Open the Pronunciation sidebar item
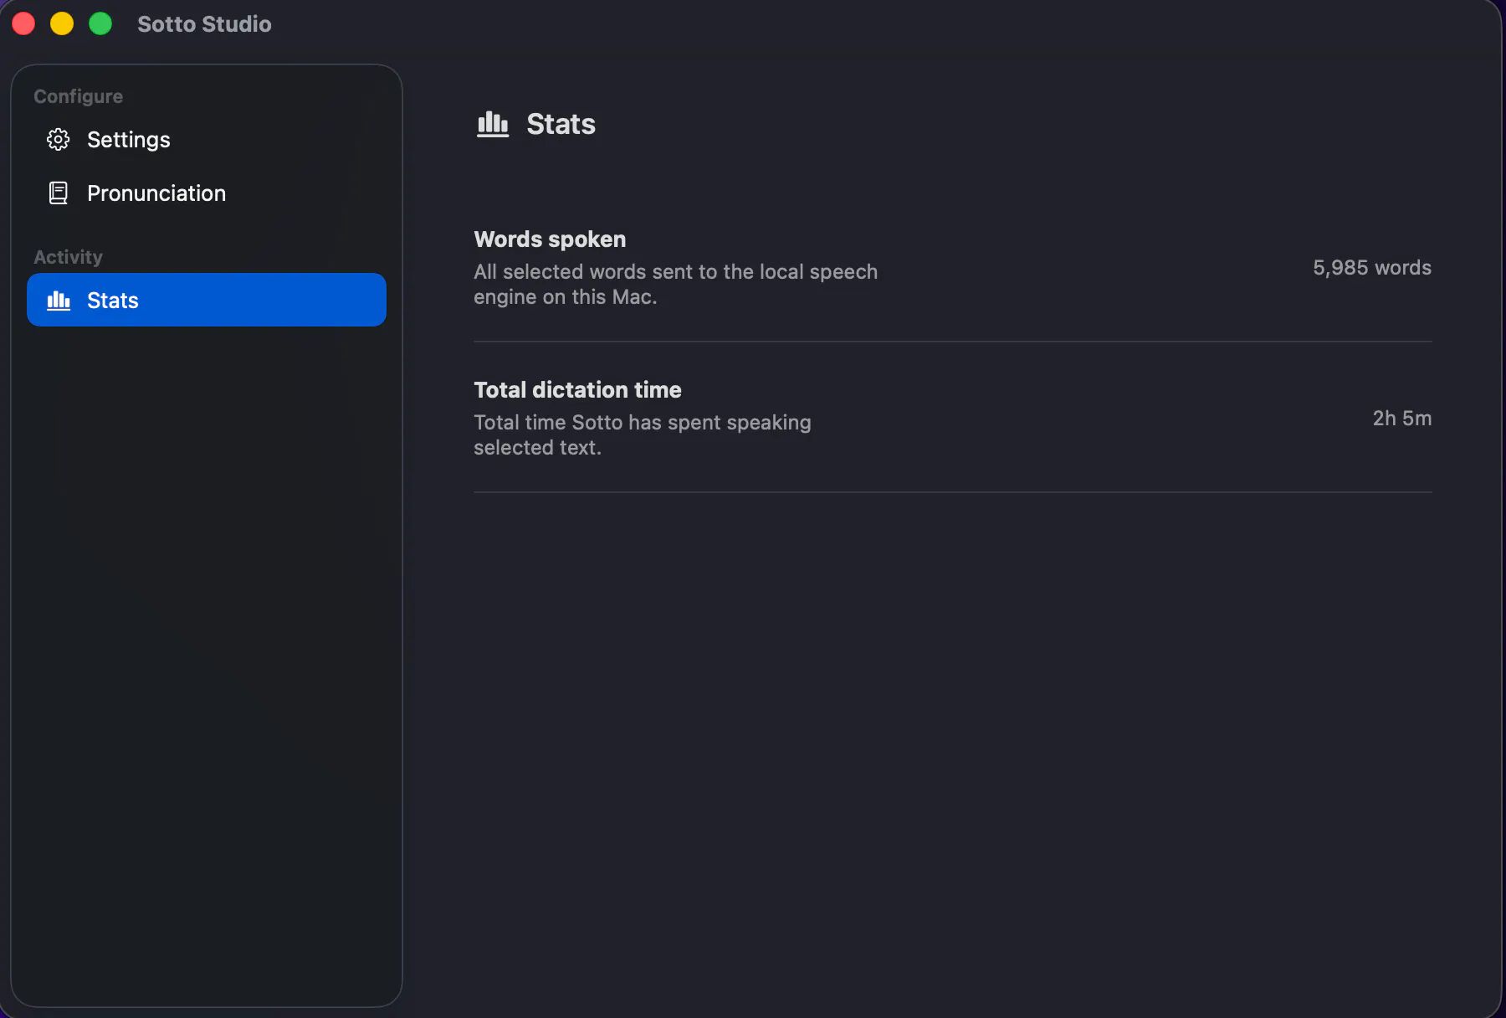This screenshot has width=1506, height=1018. click(207, 193)
